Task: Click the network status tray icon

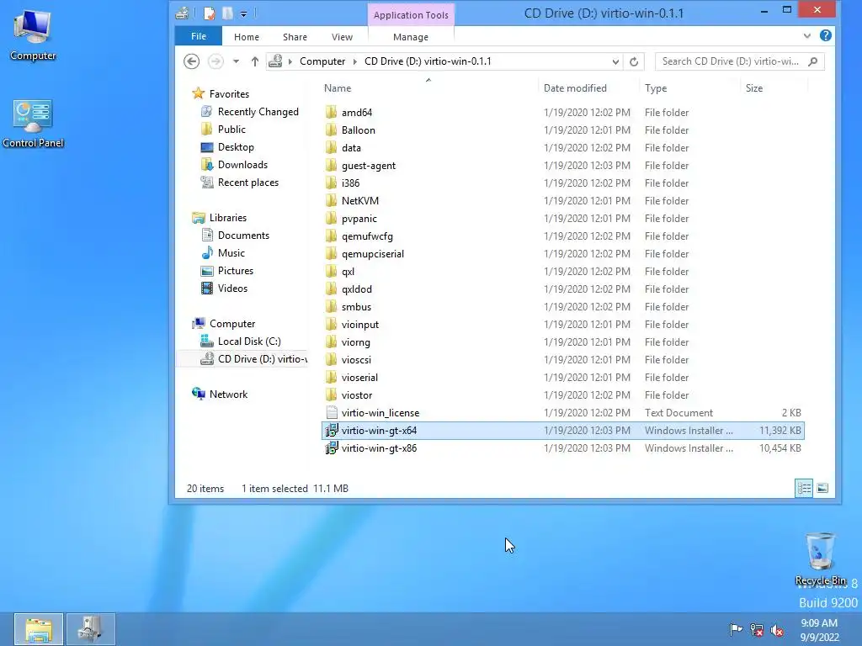Action: pyautogui.click(x=757, y=630)
